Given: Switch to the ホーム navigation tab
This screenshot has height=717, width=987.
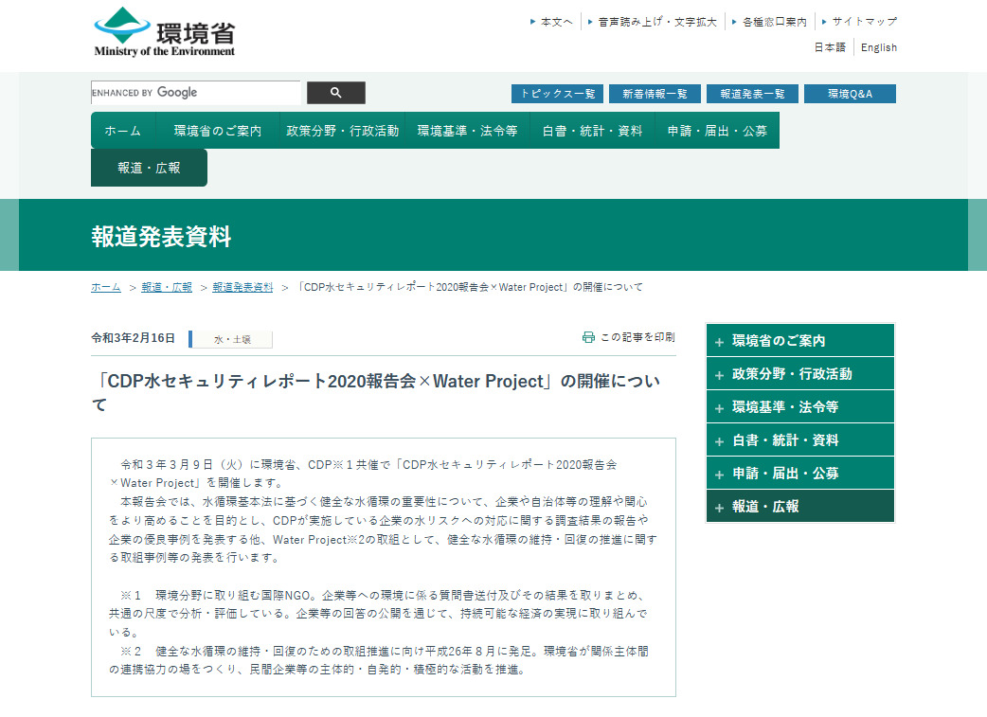Looking at the screenshot, I should click(x=122, y=130).
